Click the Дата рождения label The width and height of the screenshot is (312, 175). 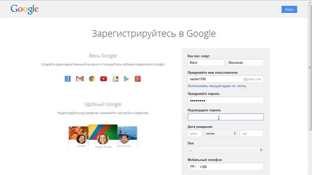200,126
